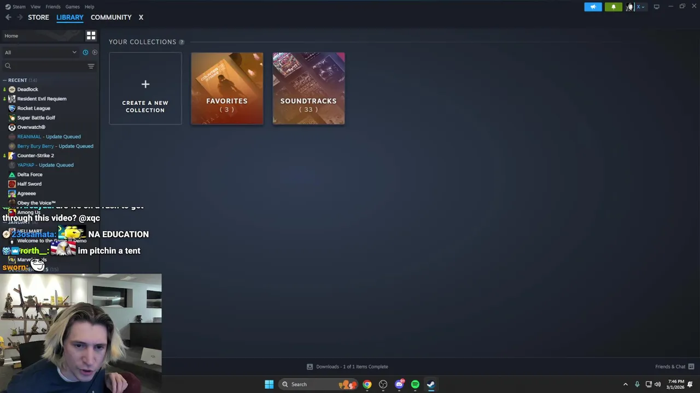Open Discord from taskbar
This screenshot has height=393, width=700.
(x=399, y=384)
